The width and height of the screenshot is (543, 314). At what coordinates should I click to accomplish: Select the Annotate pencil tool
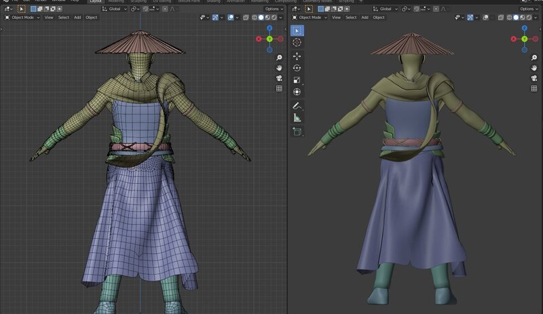(297, 106)
